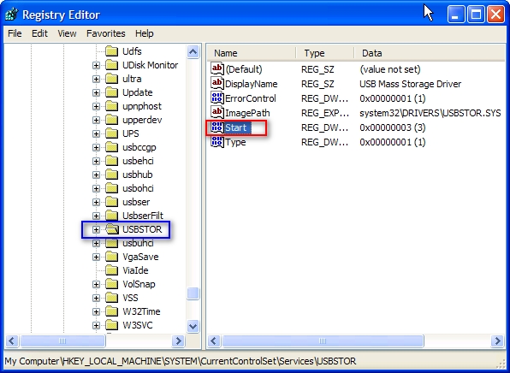Click the VolSnap folder icon
The height and width of the screenshot is (373, 510).
tap(111, 284)
